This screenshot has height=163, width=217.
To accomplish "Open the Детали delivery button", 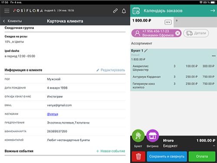I will pos(196,33).
